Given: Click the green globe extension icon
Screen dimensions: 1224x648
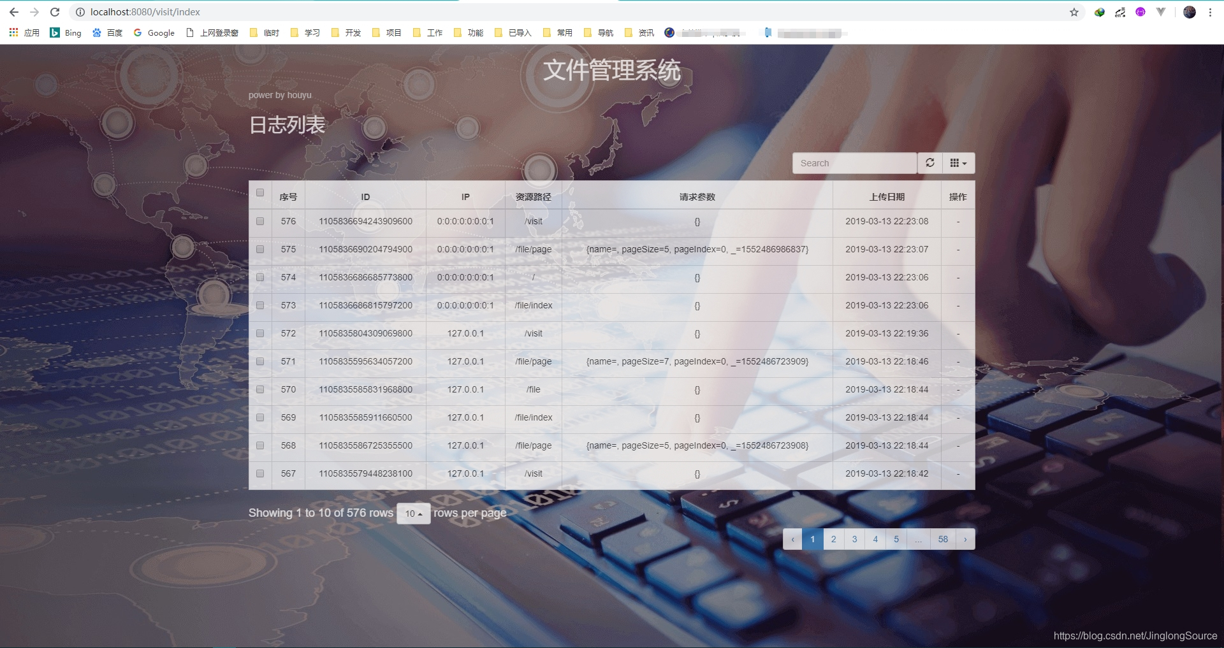Looking at the screenshot, I should click(x=1100, y=12).
